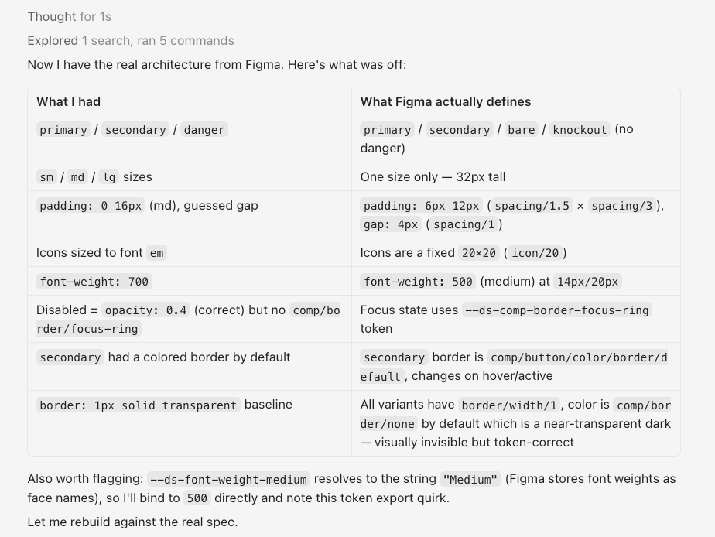Click the "sm" size code chip
Viewport: 715px width, 537px height.
click(46, 177)
